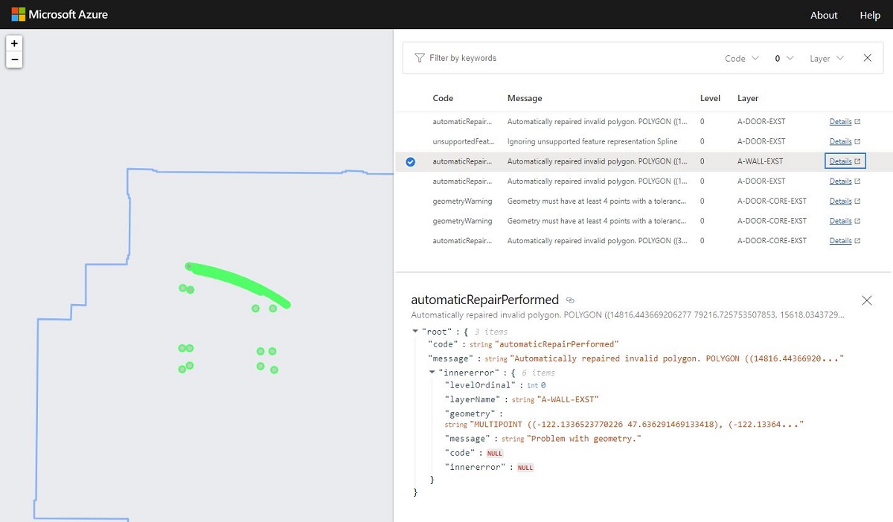Open the Code filter dropdown
The width and height of the screenshot is (893, 522).
pyautogui.click(x=742, y=58)
